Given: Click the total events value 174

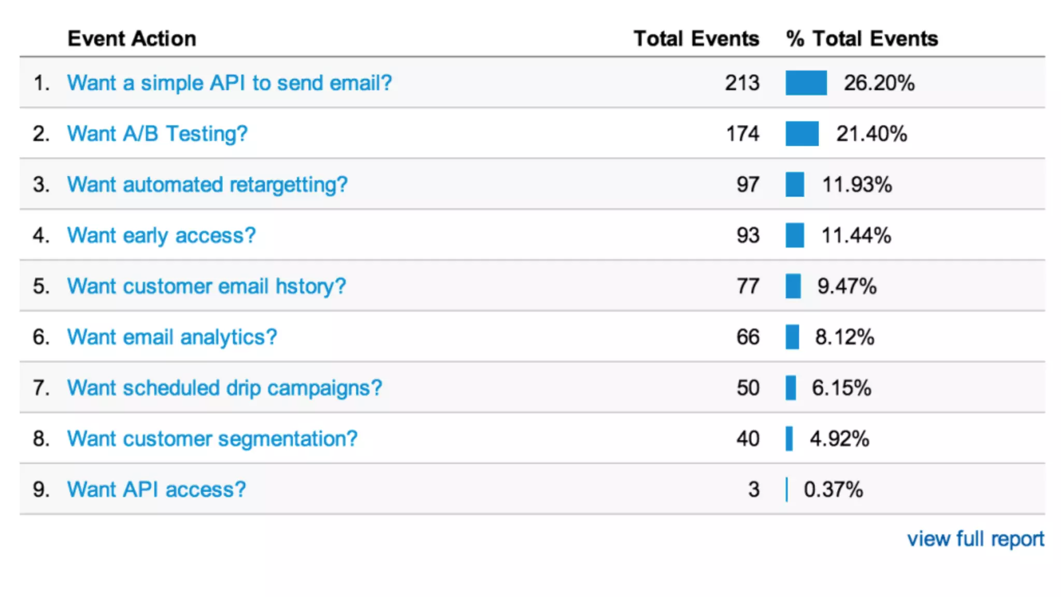Looking at the screenshot, I should click(x=742, y=134).
